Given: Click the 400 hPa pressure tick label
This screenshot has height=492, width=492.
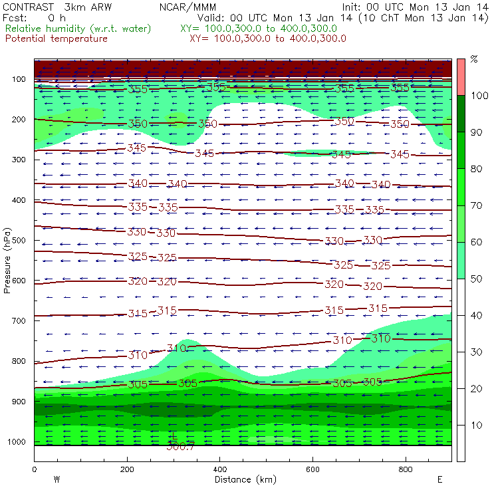Looking at the screenshot, I should pyautogui.click(x=19, y=200).
